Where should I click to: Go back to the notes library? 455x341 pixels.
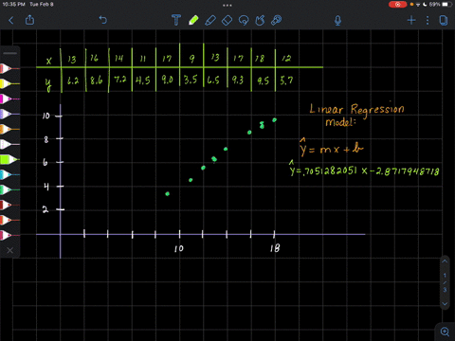(x=11, y=21)
